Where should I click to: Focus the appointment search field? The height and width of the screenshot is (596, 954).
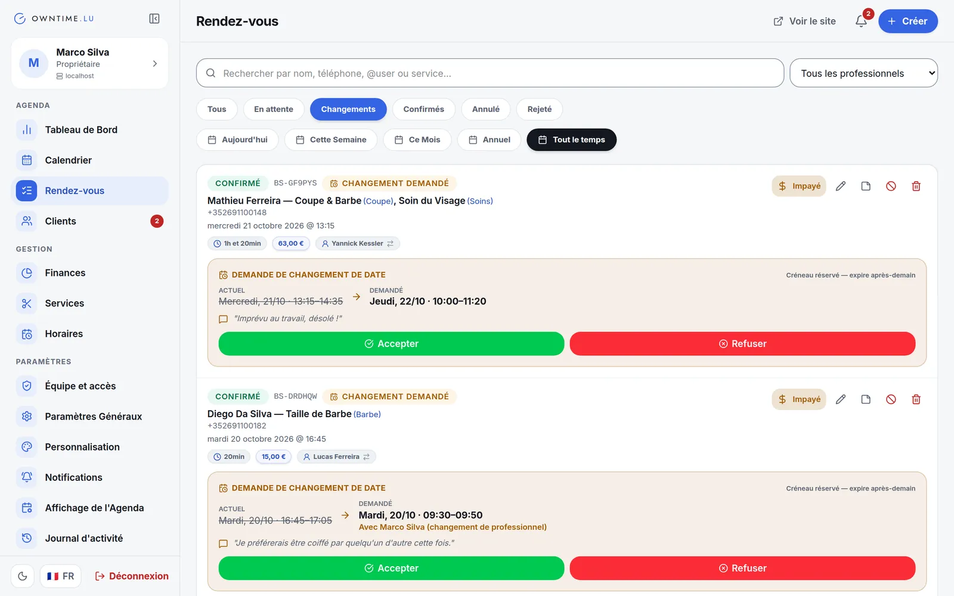(x=490, y=73)
